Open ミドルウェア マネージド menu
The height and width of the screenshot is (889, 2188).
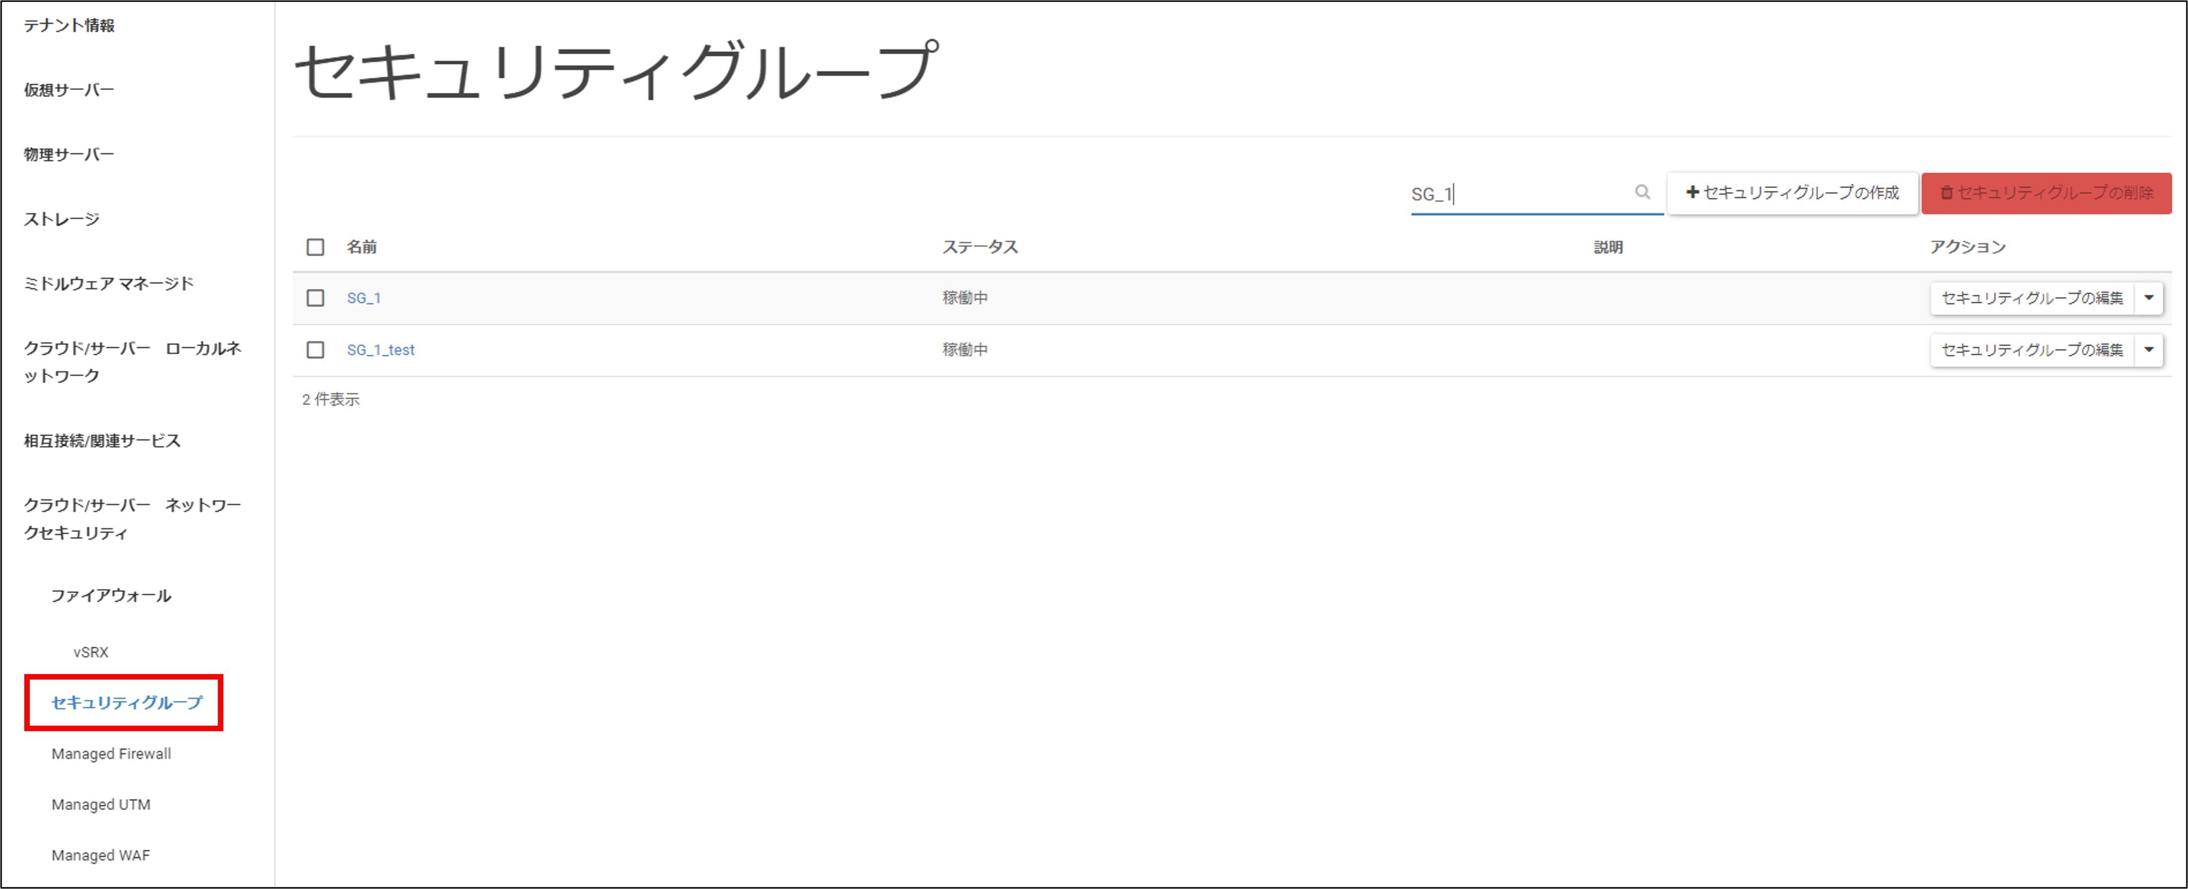(109, 283)
